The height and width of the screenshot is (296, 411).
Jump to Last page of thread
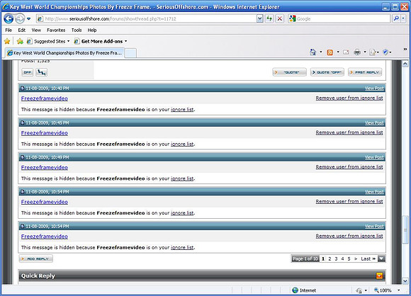pos(368,258)
